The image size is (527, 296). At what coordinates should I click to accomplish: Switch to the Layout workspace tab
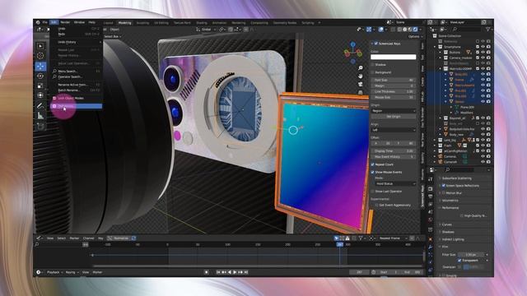click(108, 23)
